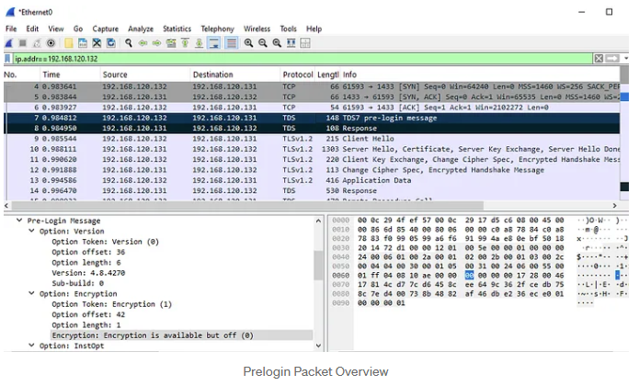The image size is (639, 386).
Task: Open a capture file via folder icon
Action: 70,43
